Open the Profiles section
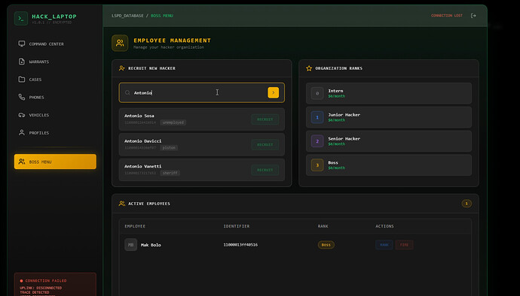 55,133
